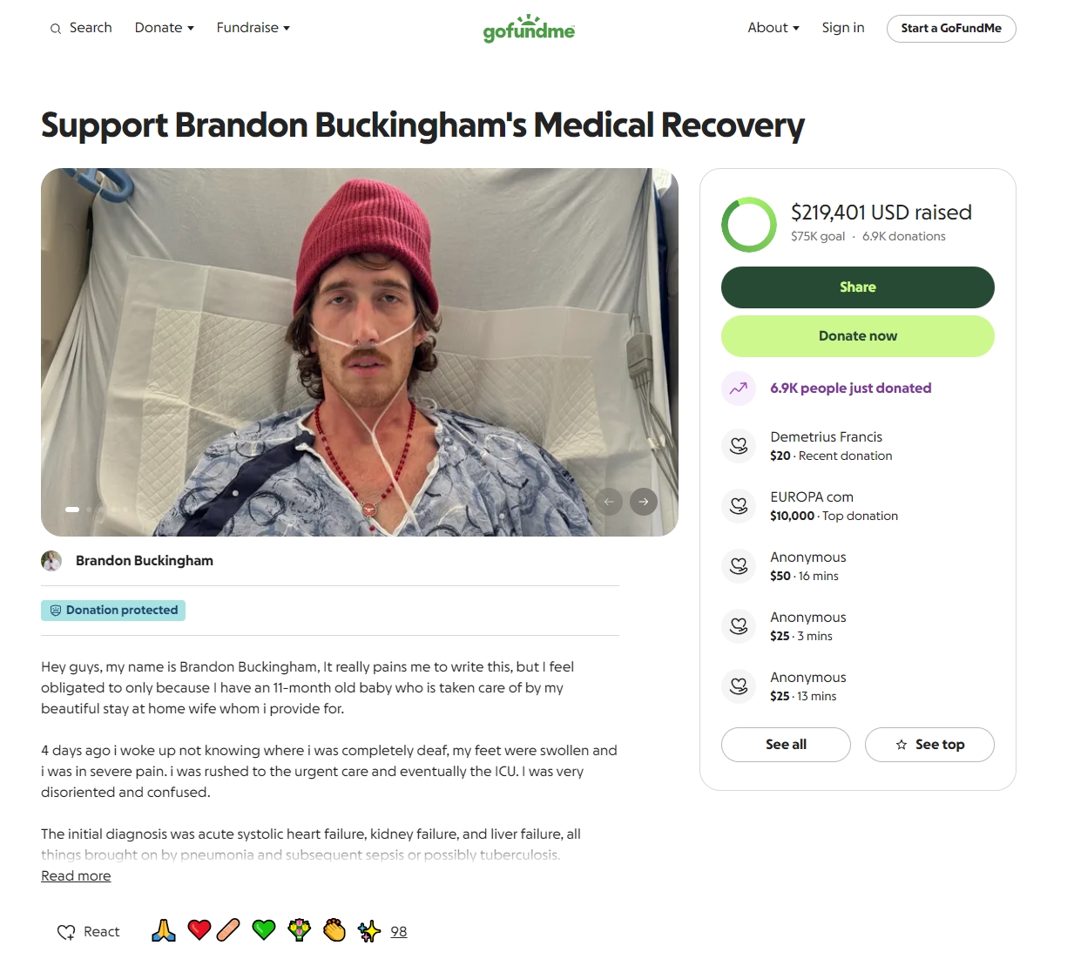This screenshot has height=959, width=1074.
Task: Click the See top button
Action: pos(929,745)
